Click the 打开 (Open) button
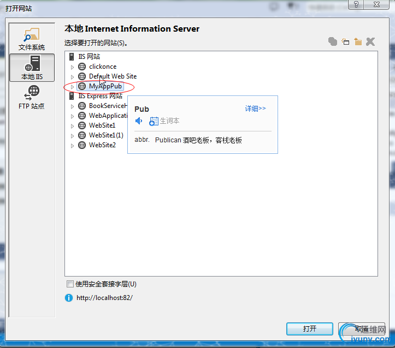The height and width of the screenshot is (348, 395). [x=310, y=329]
